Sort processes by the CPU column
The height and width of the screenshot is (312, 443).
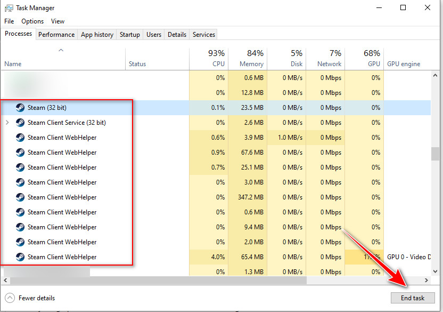pyautogui.click(x=209, y=59)
